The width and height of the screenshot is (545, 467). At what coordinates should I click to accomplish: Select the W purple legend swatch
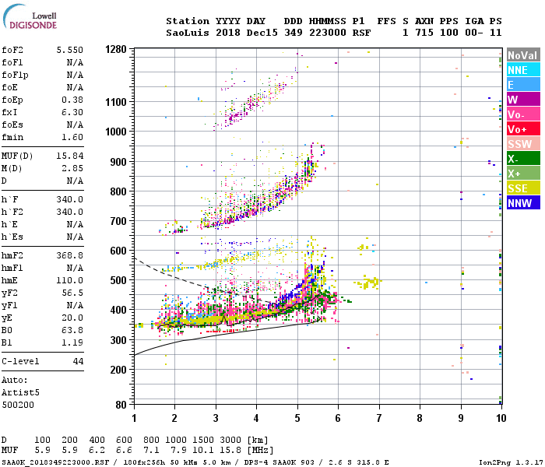coord(523,100)
